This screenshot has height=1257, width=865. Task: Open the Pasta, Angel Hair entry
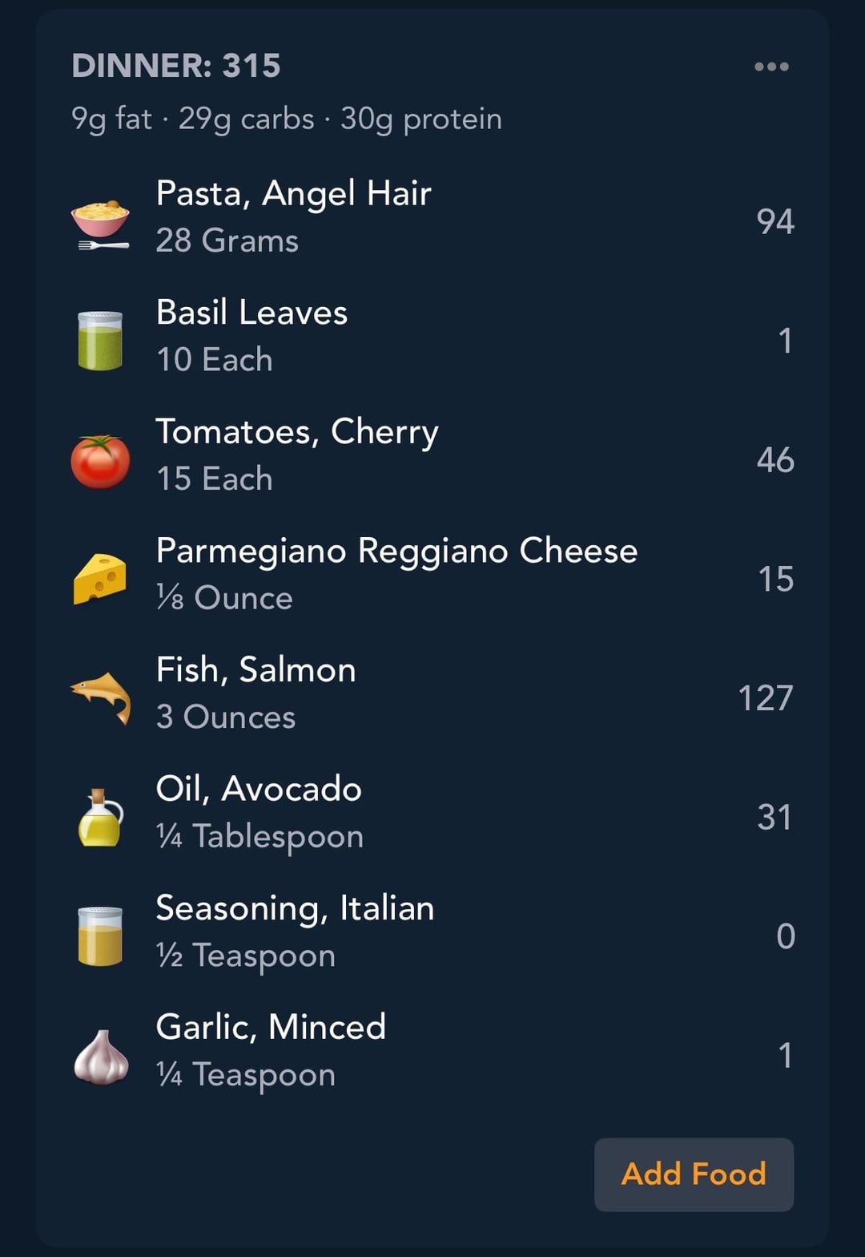click(x=293, y=194)
